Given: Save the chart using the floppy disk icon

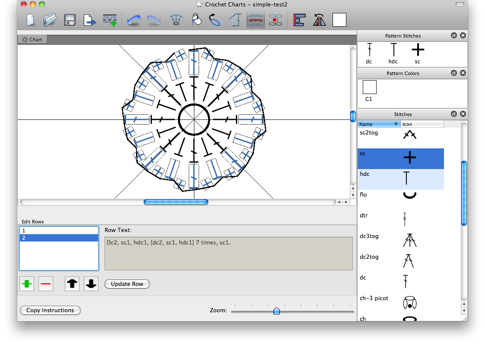Looking at the screenshot, I should [70, 20].
